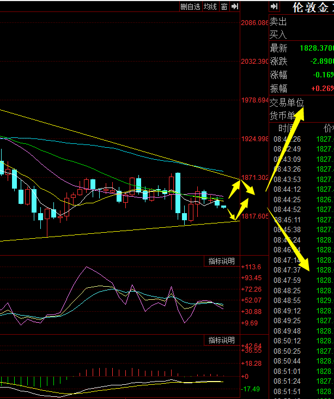Viewport: 334px width, 399px height.
Task: Click the -0.16% percentage value
Action: [x=323, y=75]
